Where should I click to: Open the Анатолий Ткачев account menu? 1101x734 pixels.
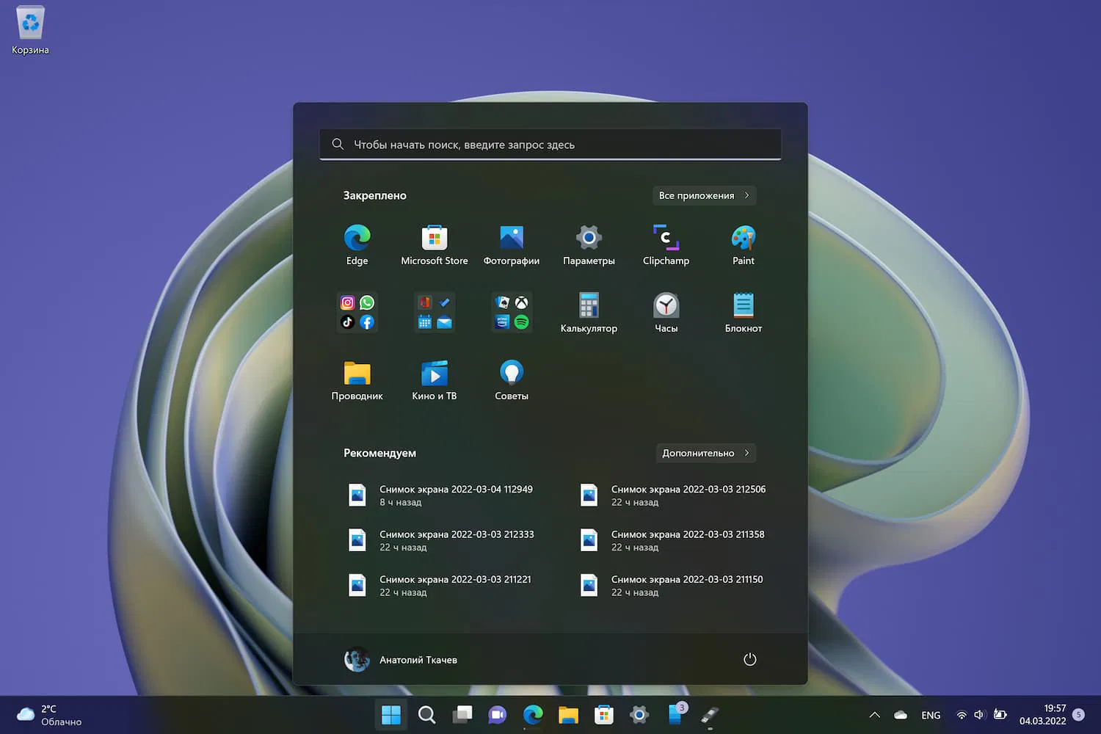coord(401,660)
